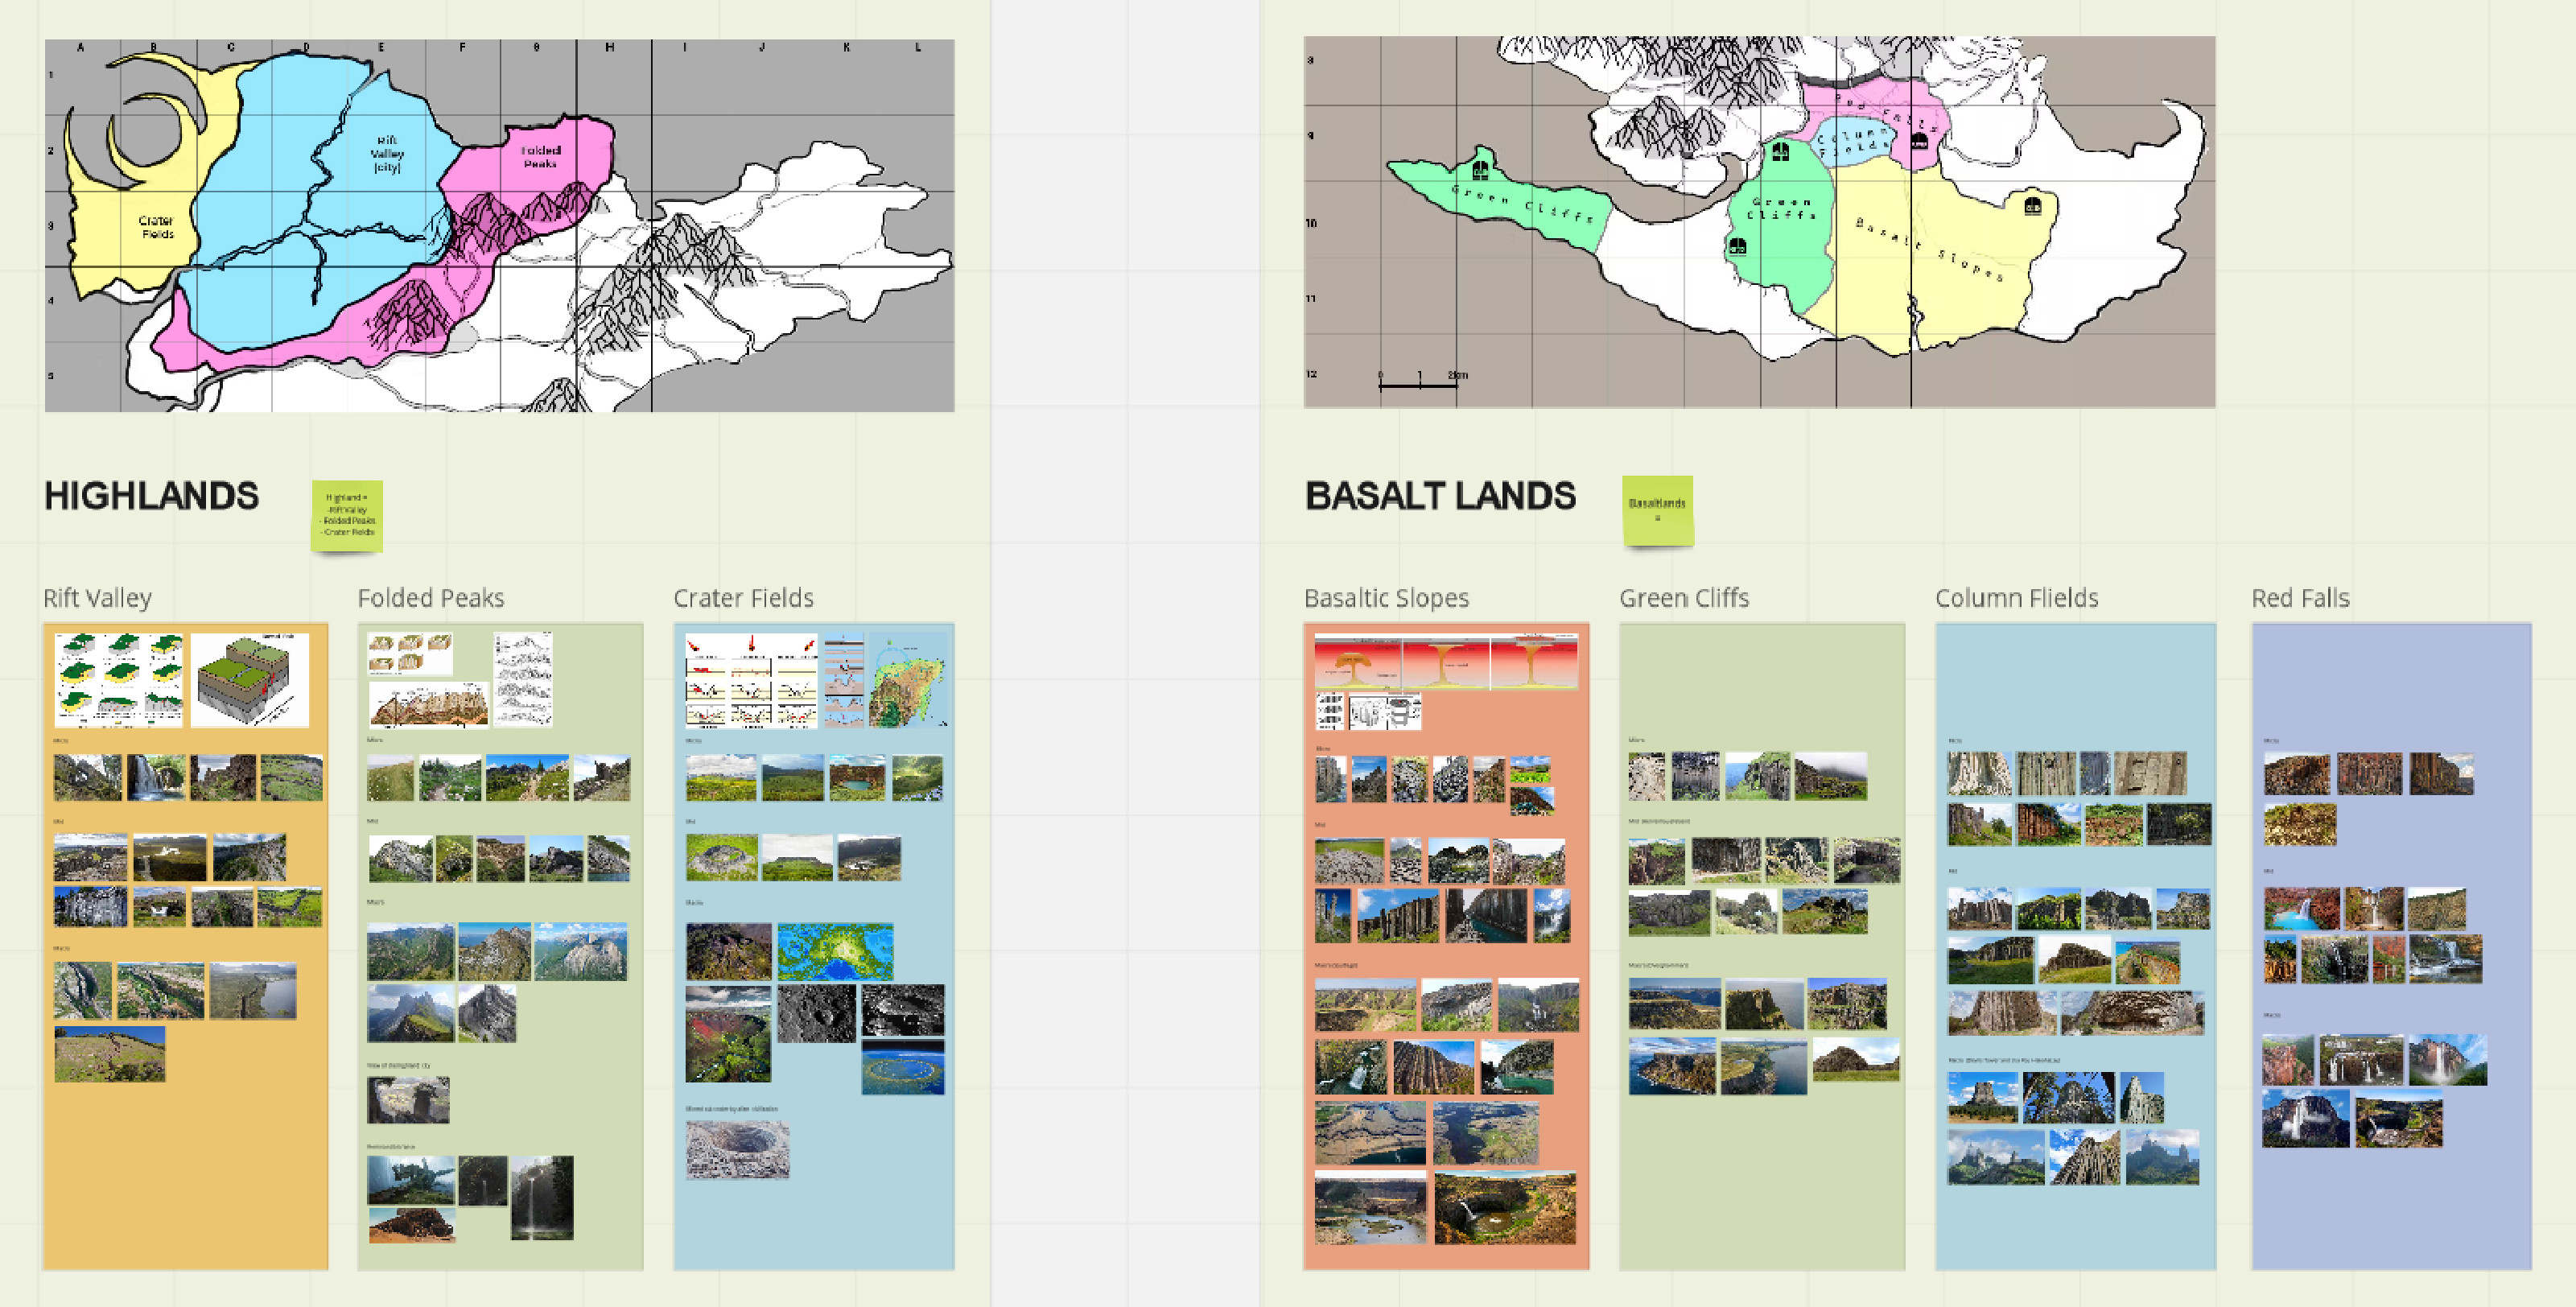Click the house marker on western Green Cliffs strip
This screenshot has height=1307, width=2576.
tap(1480, 170)
